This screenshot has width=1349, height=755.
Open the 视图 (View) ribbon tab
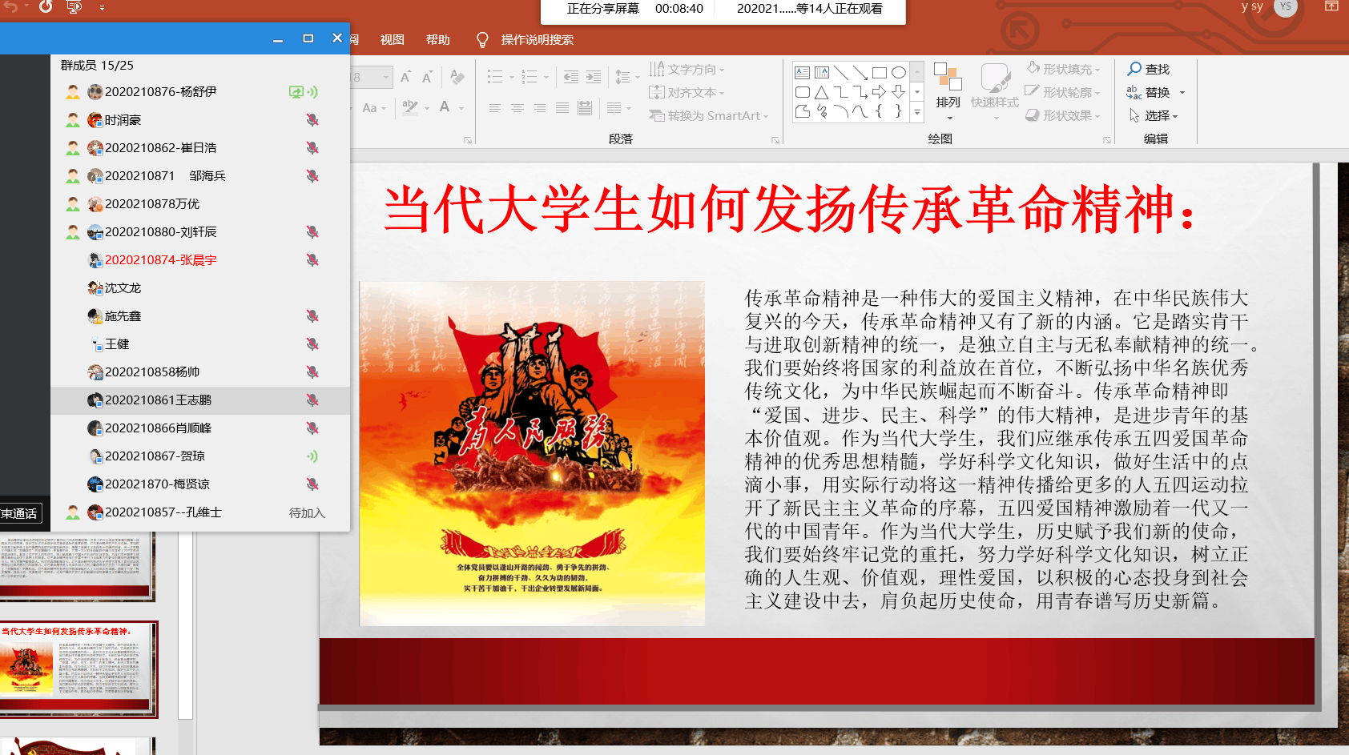[392, 40]
